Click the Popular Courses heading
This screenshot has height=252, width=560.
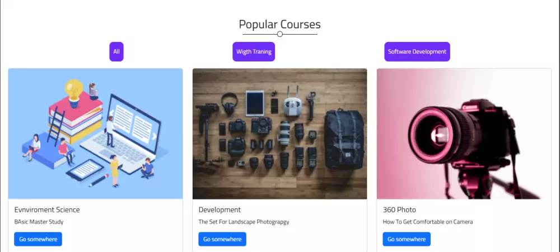click(279, 24)
